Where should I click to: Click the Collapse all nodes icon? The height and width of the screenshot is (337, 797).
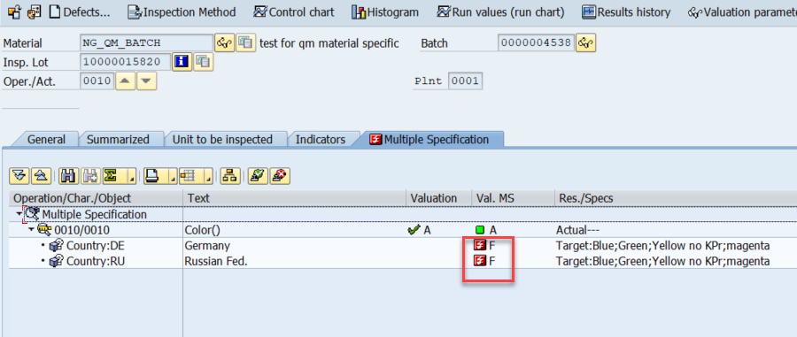click(x=40, y=176)
